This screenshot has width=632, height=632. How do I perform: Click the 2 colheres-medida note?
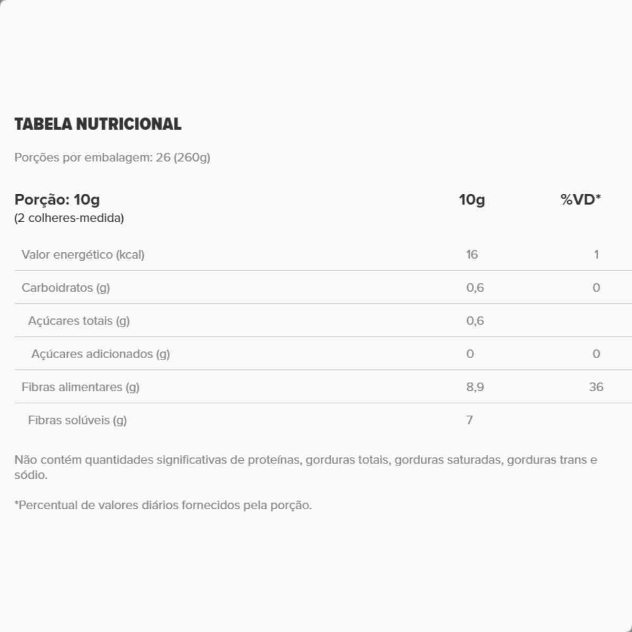click(69, 218)
